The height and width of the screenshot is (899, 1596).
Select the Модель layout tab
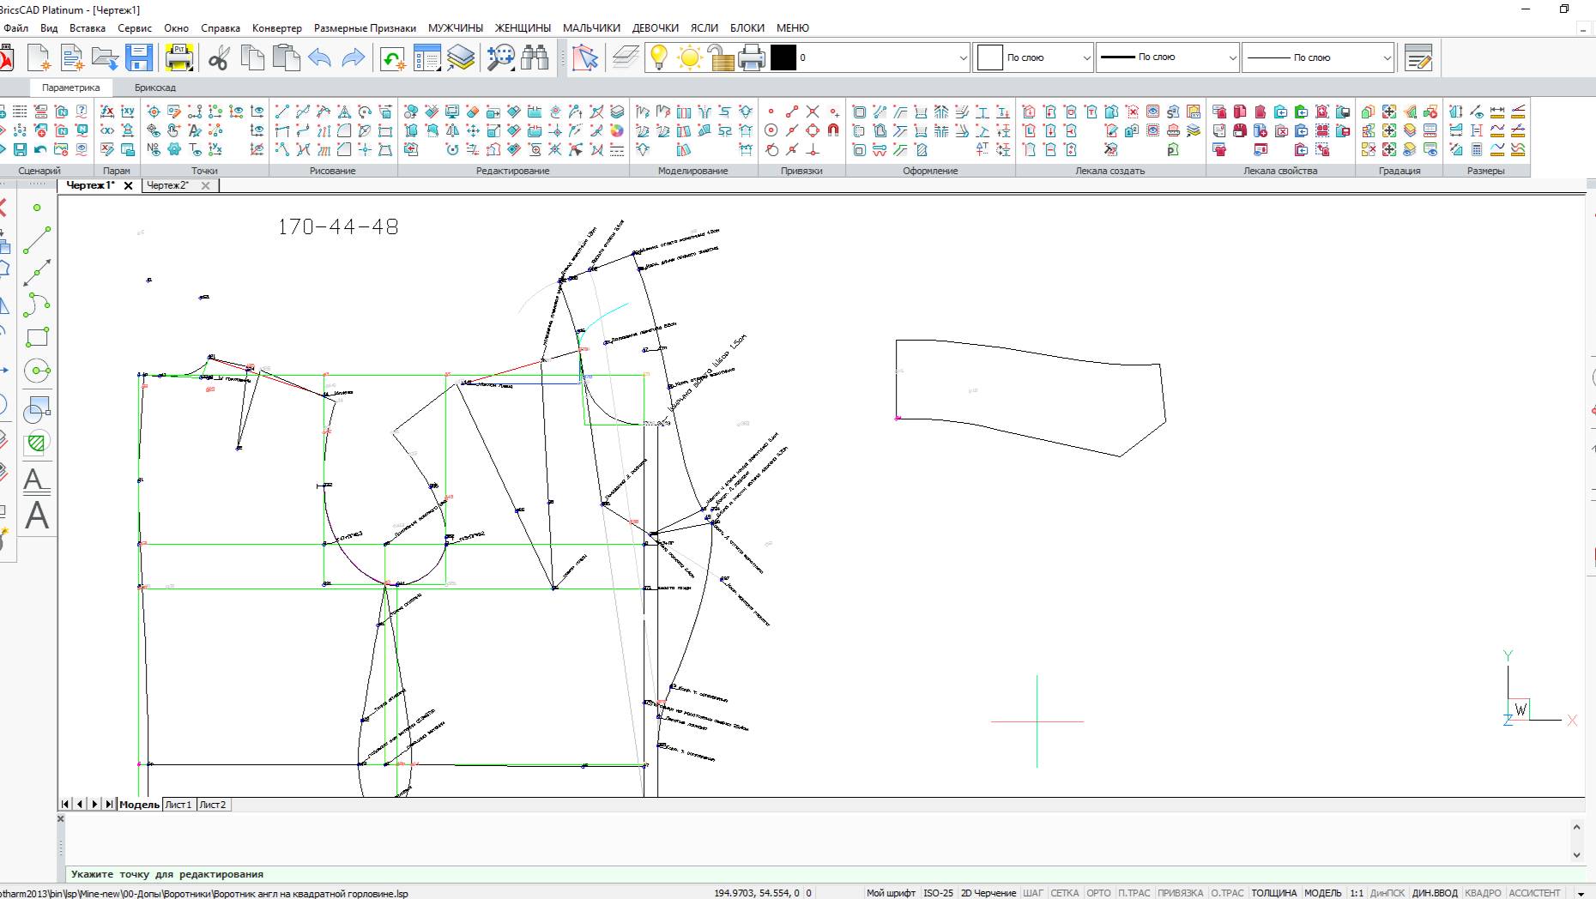[x=139, y=805]
